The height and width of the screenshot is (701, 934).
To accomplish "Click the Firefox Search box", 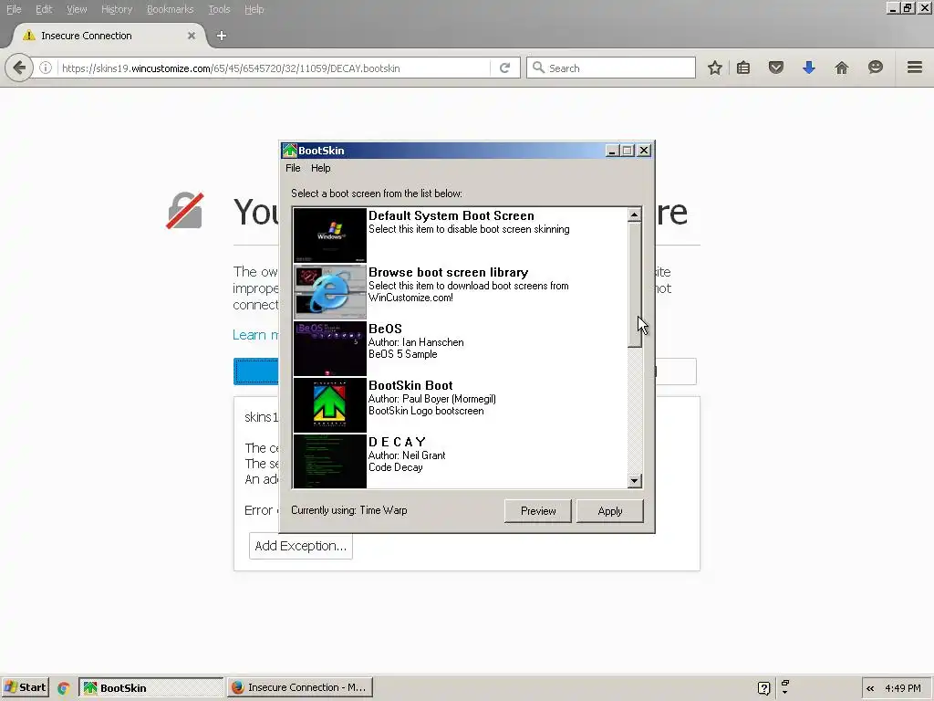I will pos(610,68).
